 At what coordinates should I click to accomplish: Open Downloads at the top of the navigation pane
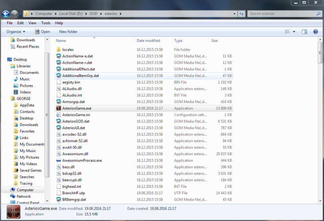pos(26,40)
